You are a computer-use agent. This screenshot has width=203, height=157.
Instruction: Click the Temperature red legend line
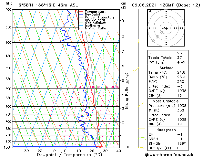(x=81, y=12)
